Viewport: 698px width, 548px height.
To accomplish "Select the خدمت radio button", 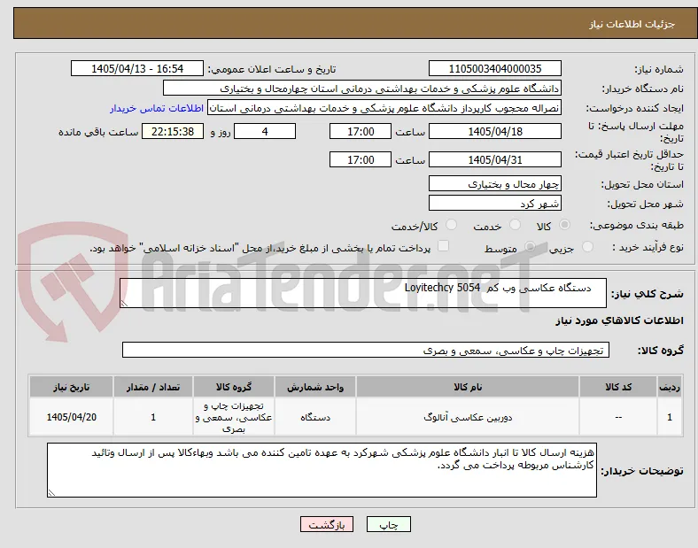I will pyautogui.click(x=515, y=225).
